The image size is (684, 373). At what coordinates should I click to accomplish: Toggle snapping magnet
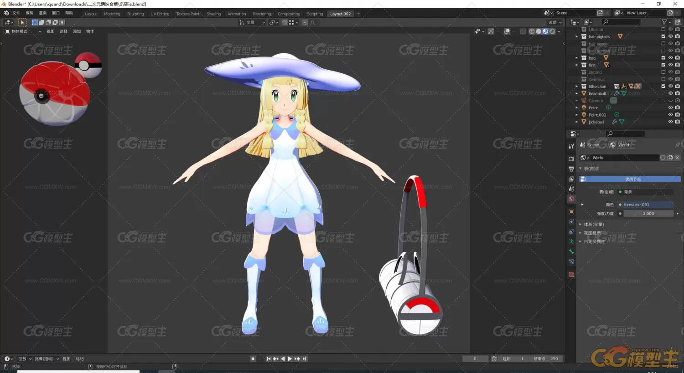point(285,22)
